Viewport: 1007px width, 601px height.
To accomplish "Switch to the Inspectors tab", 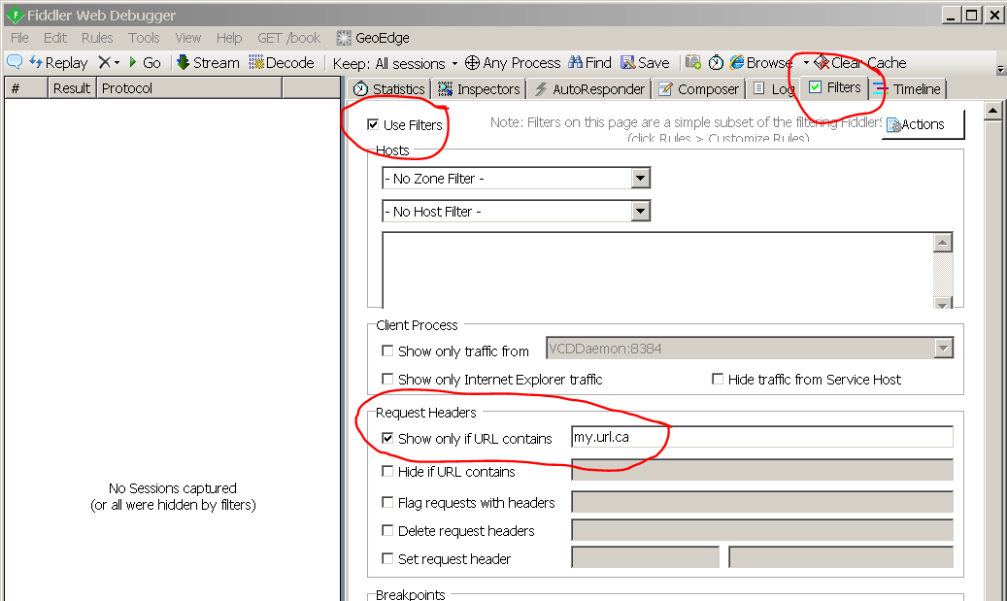I will 479,88.
